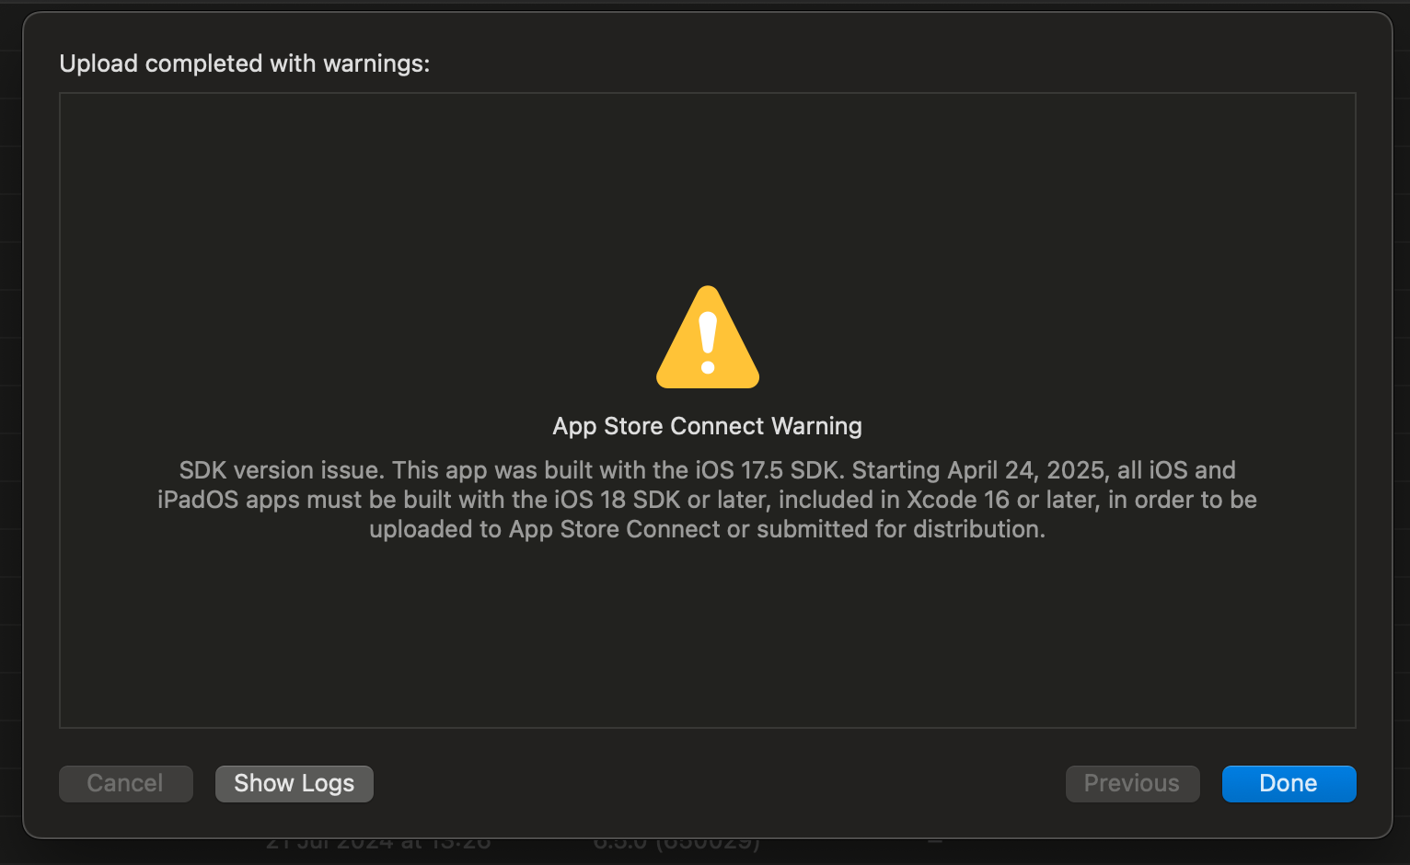Click the yellow warning triangle icon
Viewport: 1410px width, 865px height.
(x=708, y=338)
